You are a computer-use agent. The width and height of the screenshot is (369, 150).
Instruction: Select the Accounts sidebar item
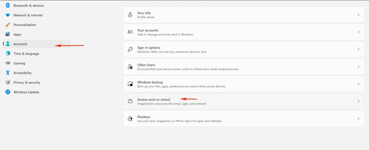(x=20, y=44)
